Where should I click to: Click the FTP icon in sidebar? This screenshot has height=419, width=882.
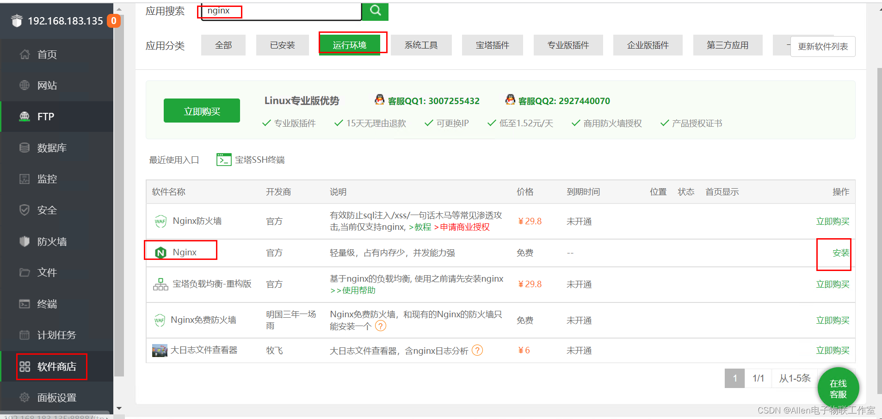tap(25, 117)
